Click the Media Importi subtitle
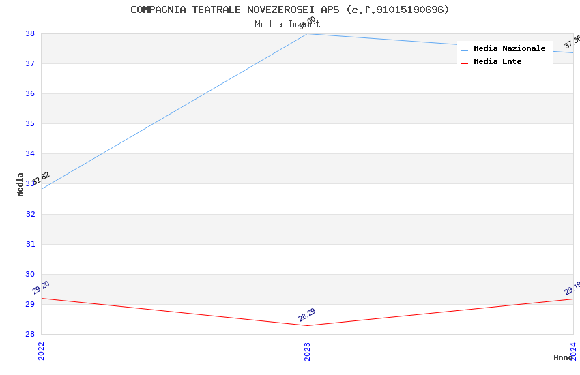This screenshot has width=580, height=375. 289,25
